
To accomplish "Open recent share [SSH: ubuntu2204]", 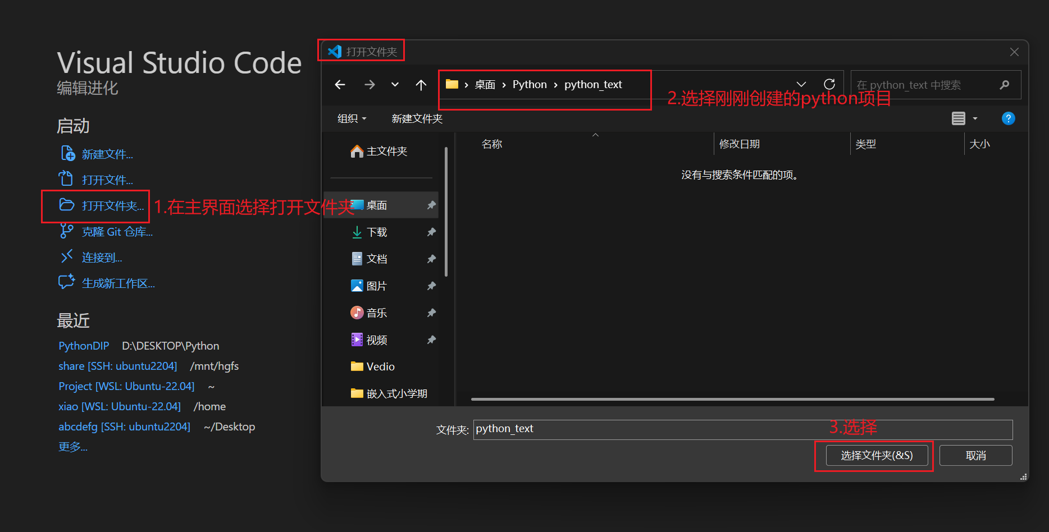I will click(117, 366).
